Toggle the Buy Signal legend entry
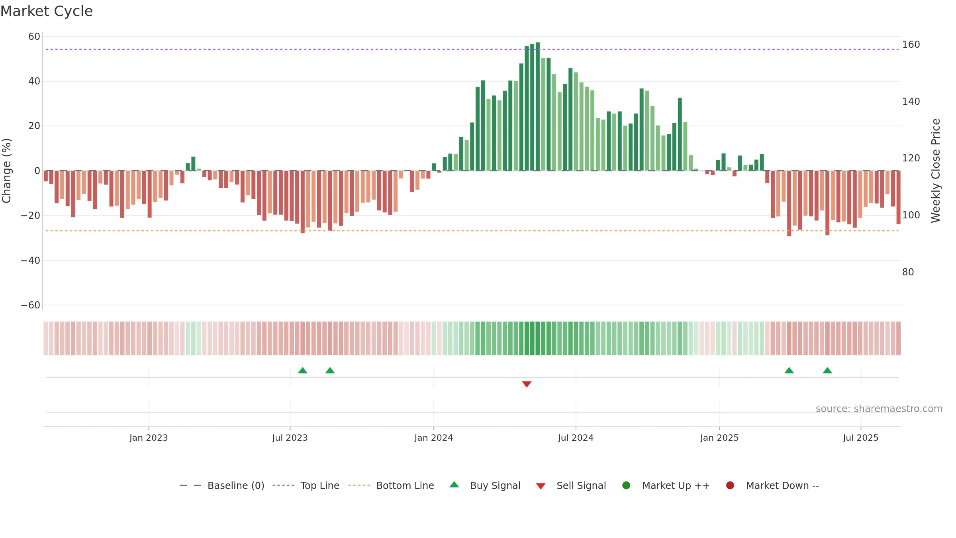The width and height of the screenshot is (956, 538). pyautogui.click(x=485, y=485)
